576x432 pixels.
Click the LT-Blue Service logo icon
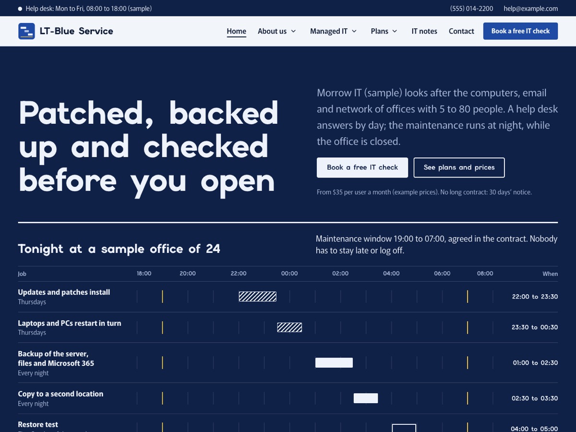tap(26, 31)
